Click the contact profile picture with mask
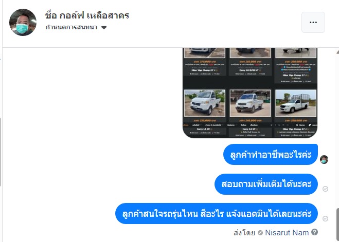Image resolution: width=339 pixels, height=242 pixels. (23, 22)
